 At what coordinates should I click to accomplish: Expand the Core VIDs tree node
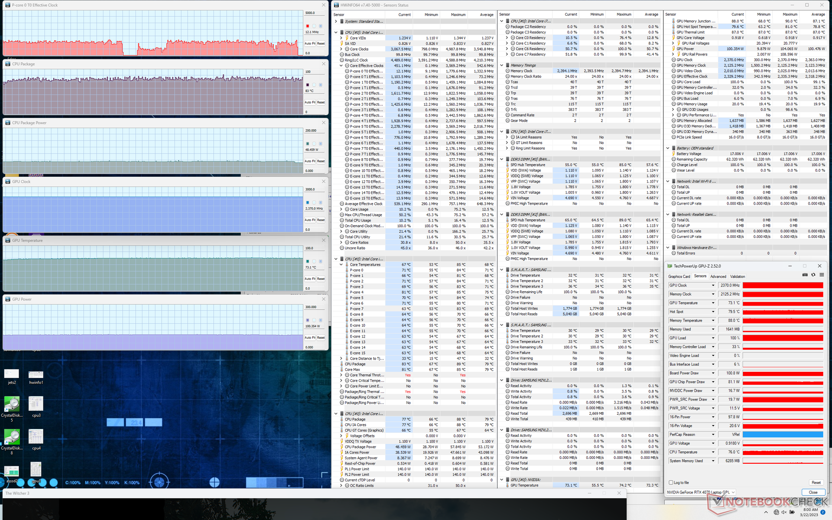point(341,38)
